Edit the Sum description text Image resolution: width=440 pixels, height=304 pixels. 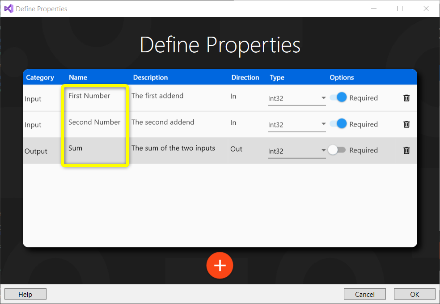pos(173,148)
